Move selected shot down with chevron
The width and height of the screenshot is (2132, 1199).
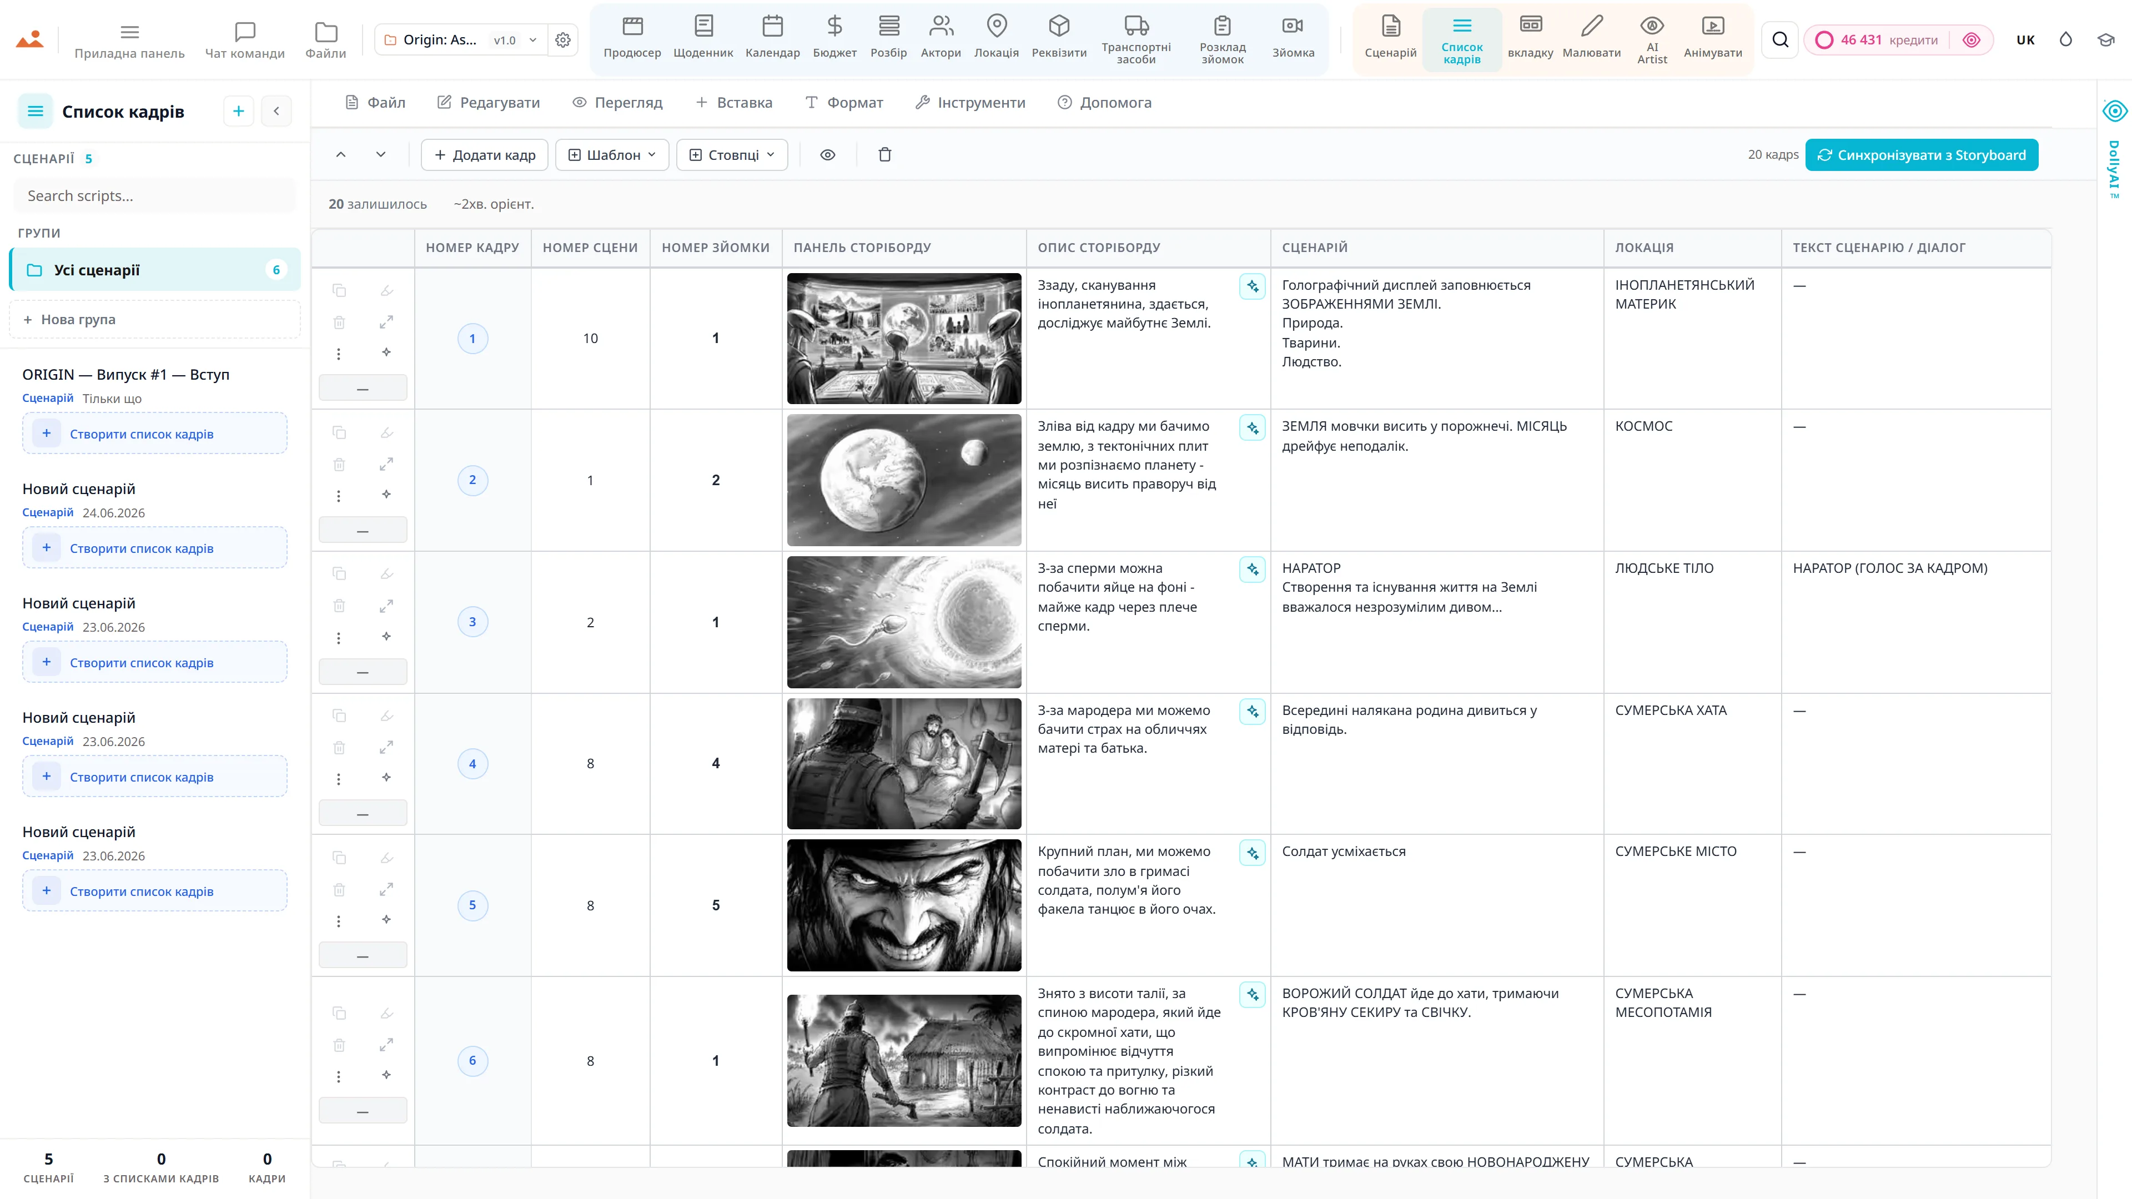pos(381,155)
